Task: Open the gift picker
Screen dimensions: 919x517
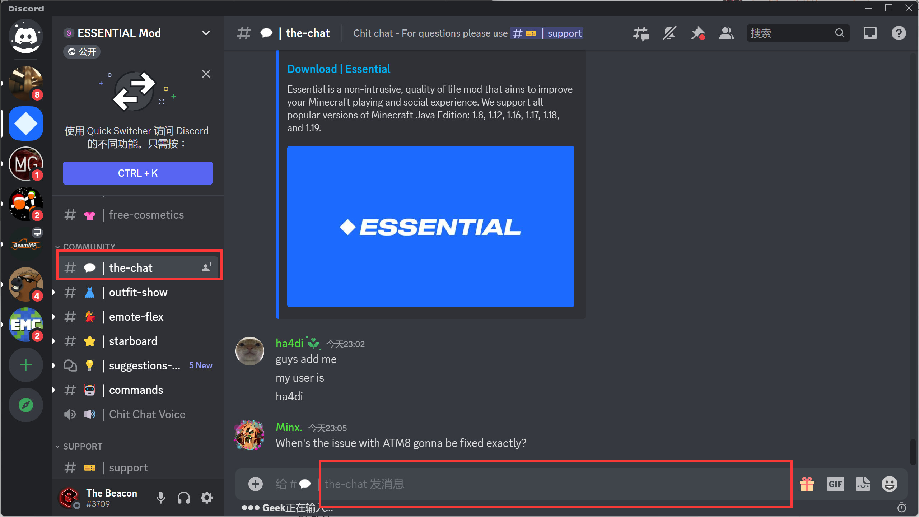Action: tap(807, 484)
